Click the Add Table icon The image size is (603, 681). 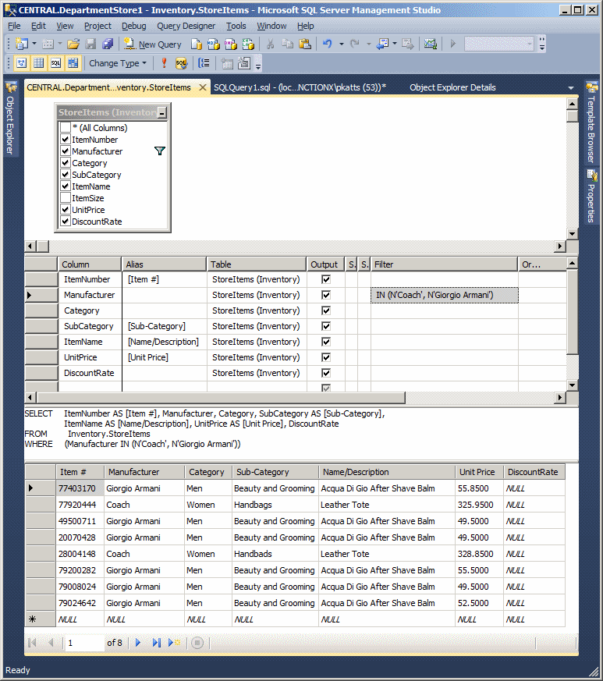[227, 63]
